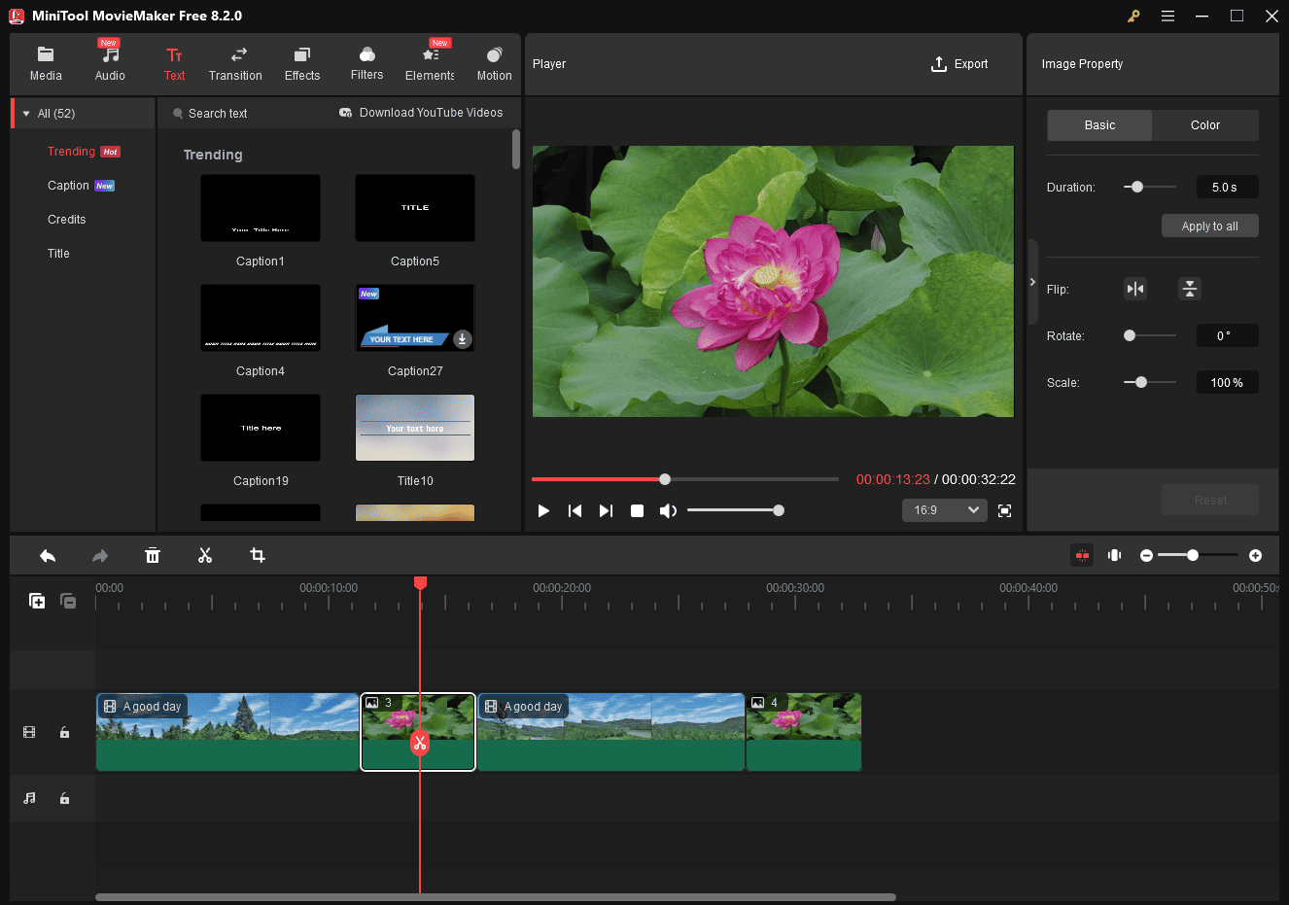The width and height of the screenshot is (1289, 905).
Task: Open the hamburger main menu
Action: coord(1167,16)
